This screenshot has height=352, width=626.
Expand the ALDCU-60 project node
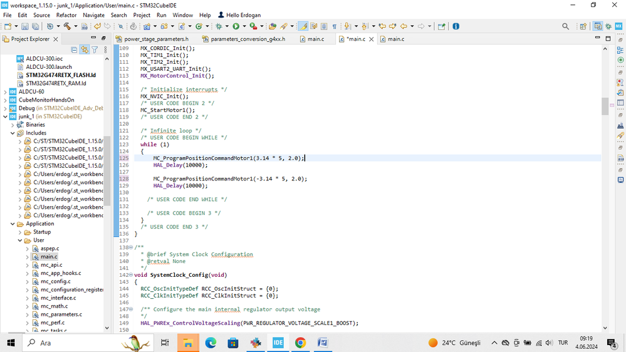(x=6, y=91)
